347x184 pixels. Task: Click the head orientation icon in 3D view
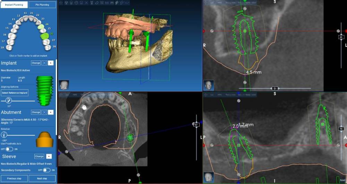point(63,85)
